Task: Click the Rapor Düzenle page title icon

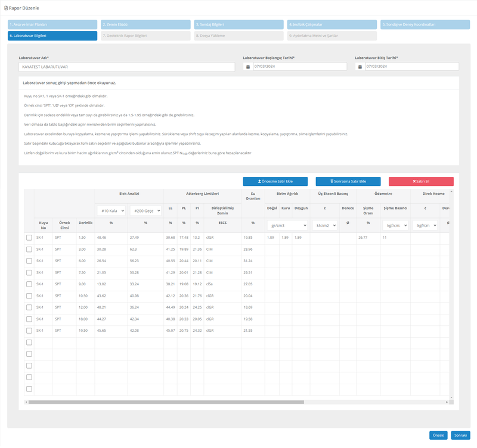Action: coord(7,8)
